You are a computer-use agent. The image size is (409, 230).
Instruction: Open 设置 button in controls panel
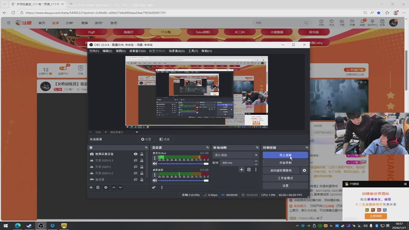285,186
